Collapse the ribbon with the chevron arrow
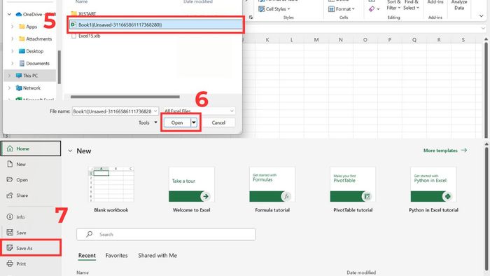 click(x=482, y=15)
